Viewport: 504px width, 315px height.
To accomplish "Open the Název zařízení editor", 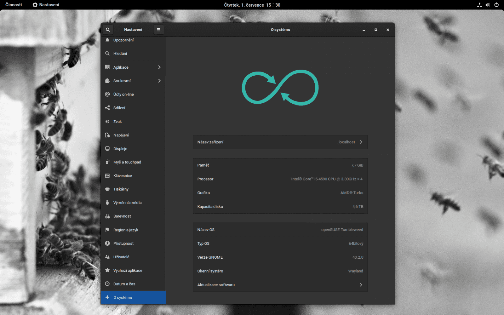I will click(280, 142).
